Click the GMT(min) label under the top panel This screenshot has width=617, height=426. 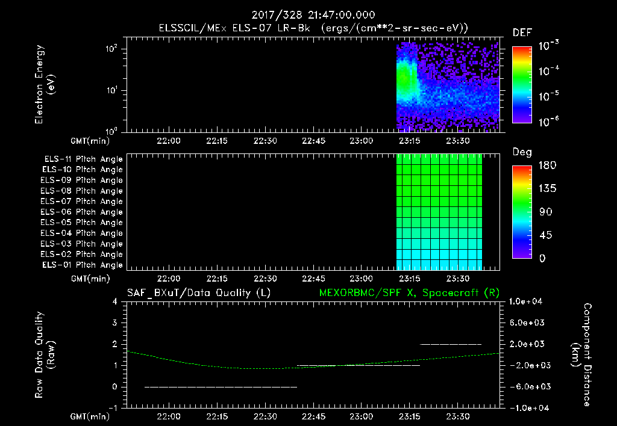pyautogui.click(x=90, y=141)
